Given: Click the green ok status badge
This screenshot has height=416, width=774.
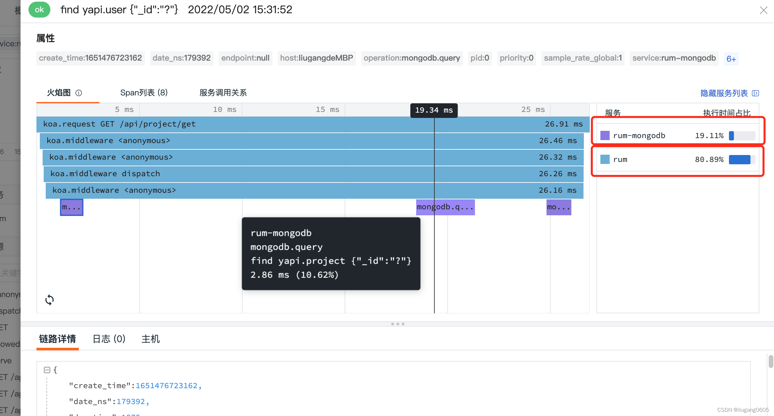Looking at the screenshot, I should [x=39, y=10].
